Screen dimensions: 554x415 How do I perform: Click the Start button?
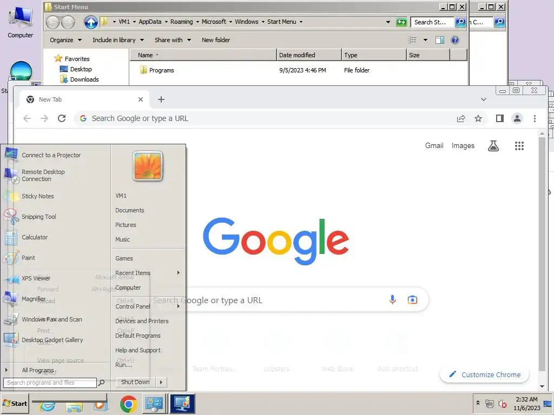pos(15,403)
